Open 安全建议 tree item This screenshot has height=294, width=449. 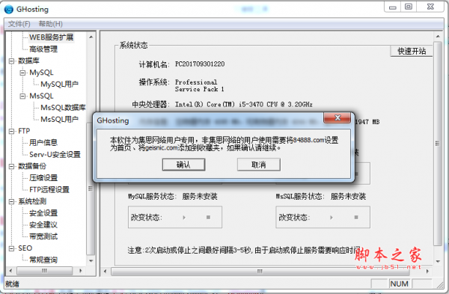pyautogui.click(x=43, y=224)
